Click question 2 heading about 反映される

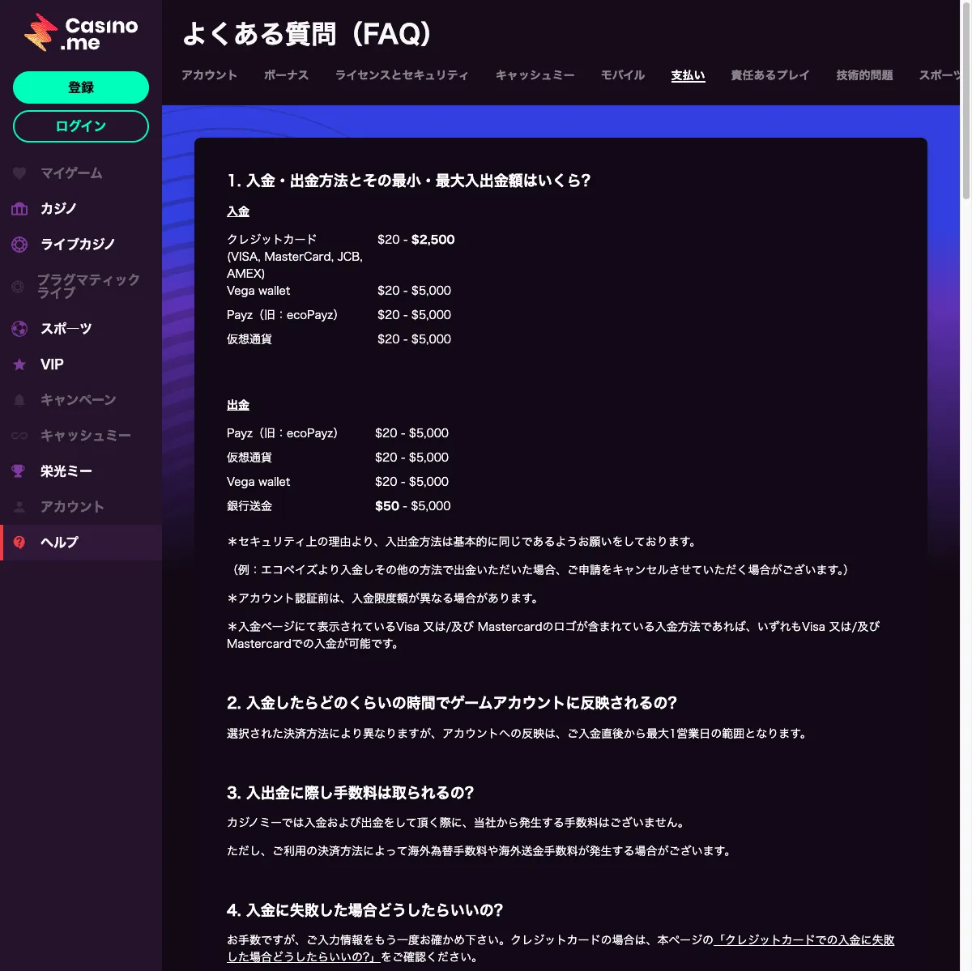coord(452,703)
